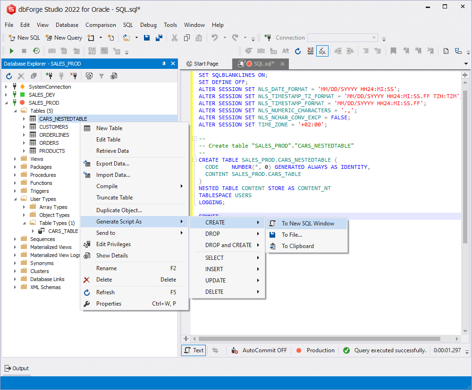Open the execution history clock icon

[36, 51]
